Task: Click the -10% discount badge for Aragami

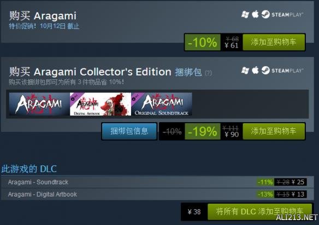Action: (203, 42)
